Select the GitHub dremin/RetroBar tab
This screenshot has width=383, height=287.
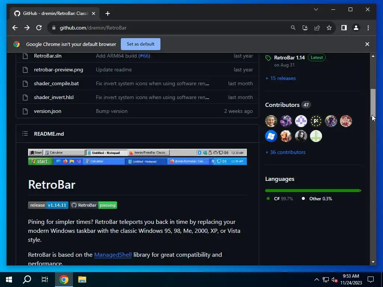(55, 13)
